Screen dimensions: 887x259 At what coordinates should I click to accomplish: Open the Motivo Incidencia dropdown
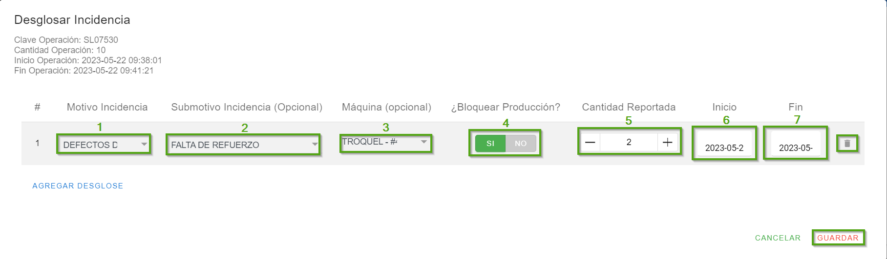104,144
